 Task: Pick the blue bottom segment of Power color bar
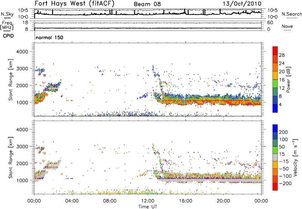point(275,108)
